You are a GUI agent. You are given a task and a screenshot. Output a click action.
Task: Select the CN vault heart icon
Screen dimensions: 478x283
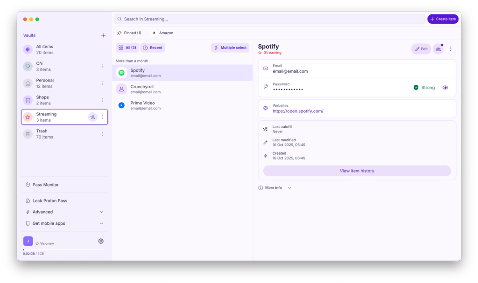(x=28, y=66)
